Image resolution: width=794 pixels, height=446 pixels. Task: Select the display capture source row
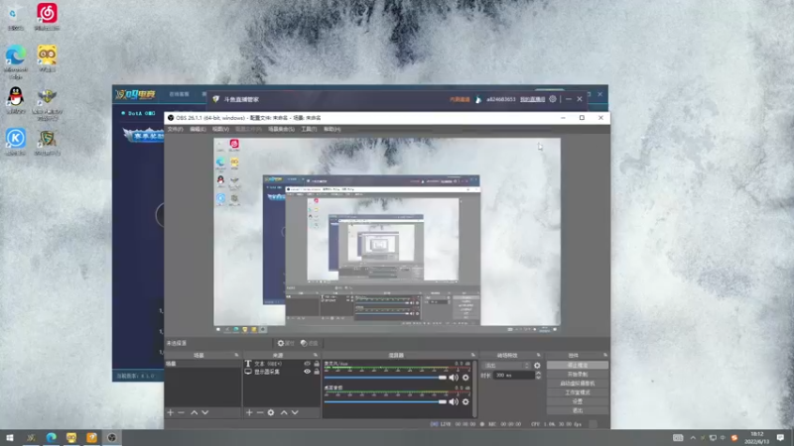point(282,372)
